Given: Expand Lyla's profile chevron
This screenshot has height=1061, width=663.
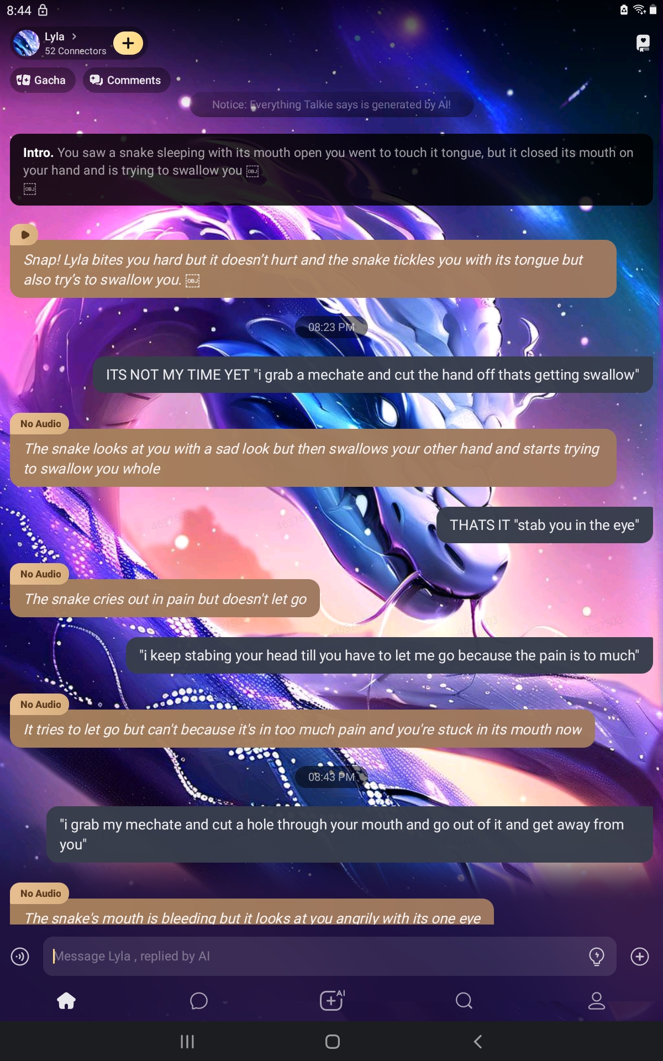Looking at the screenshot, I should (74, 36).
